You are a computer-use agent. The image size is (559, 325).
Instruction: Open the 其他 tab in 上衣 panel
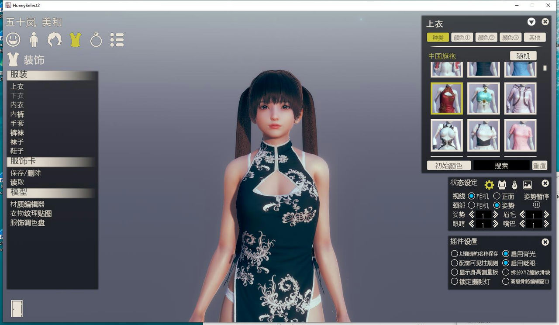tap(535, 37)
